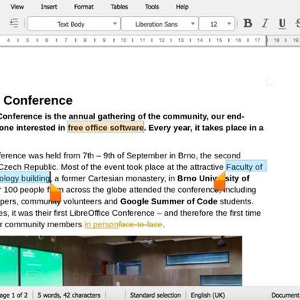Image resolution: width=300 pixels, height=300 pixels.
Task: Click the word count '5 words, 42 characters'
Action: (69, 295)
